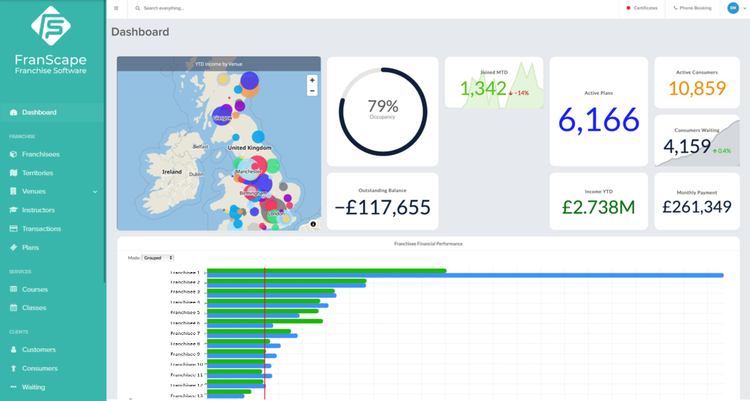Click the 79% Occupancy progress ring
The width and height of the screenshot is (750, 401).
383,111
